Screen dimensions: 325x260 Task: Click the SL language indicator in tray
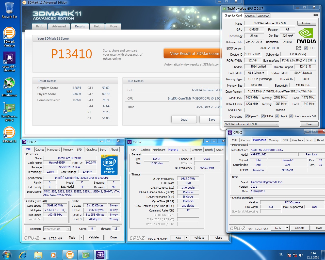tap(281, 254)
